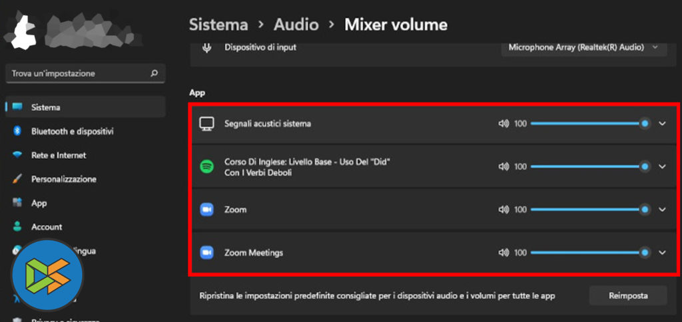Open the Dispositivo di input dropdown
682x322 pixels.
583,47
